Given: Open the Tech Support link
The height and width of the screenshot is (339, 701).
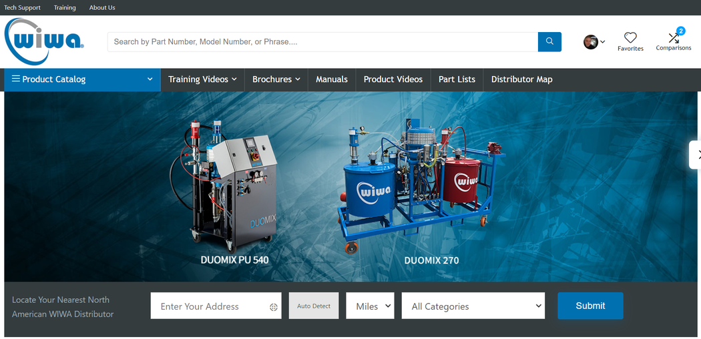Looking at the screenshot, I should [x=22, y=7].
